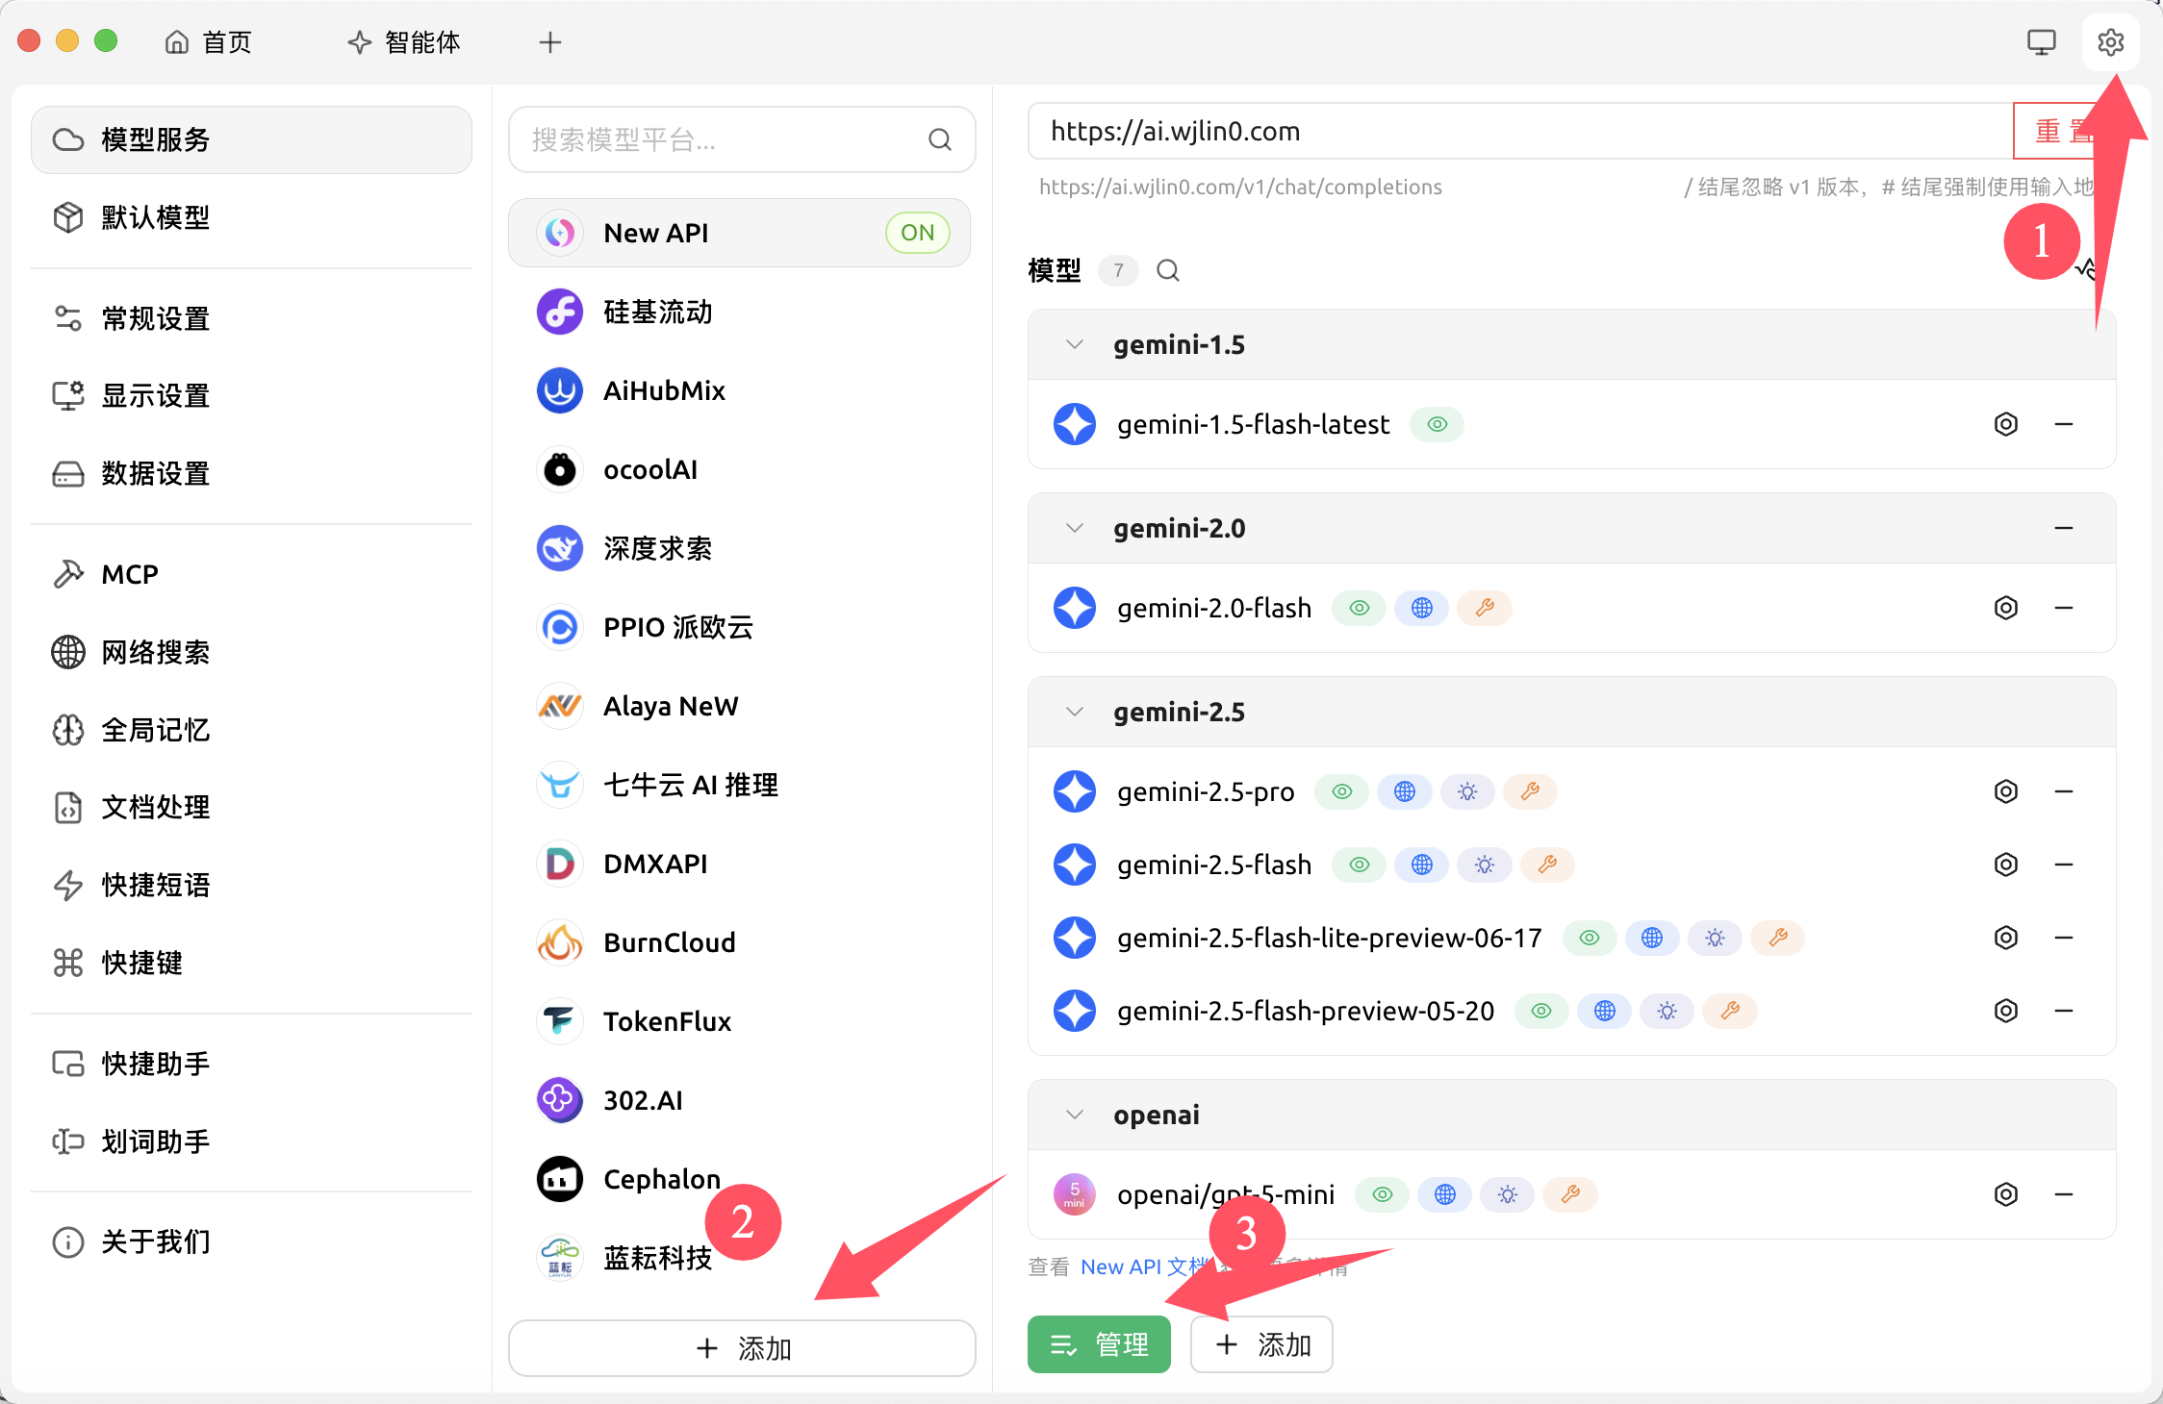Click 添加 button beside 管理
The width and height of the screenshot is (2163, 1404).
point(1261,1344)
